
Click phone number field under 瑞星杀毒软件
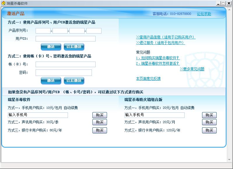pos(38,115)
